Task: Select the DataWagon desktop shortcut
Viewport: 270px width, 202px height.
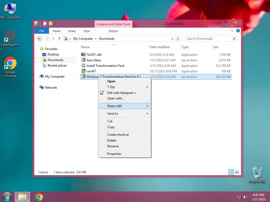Action: coord(10,38)
